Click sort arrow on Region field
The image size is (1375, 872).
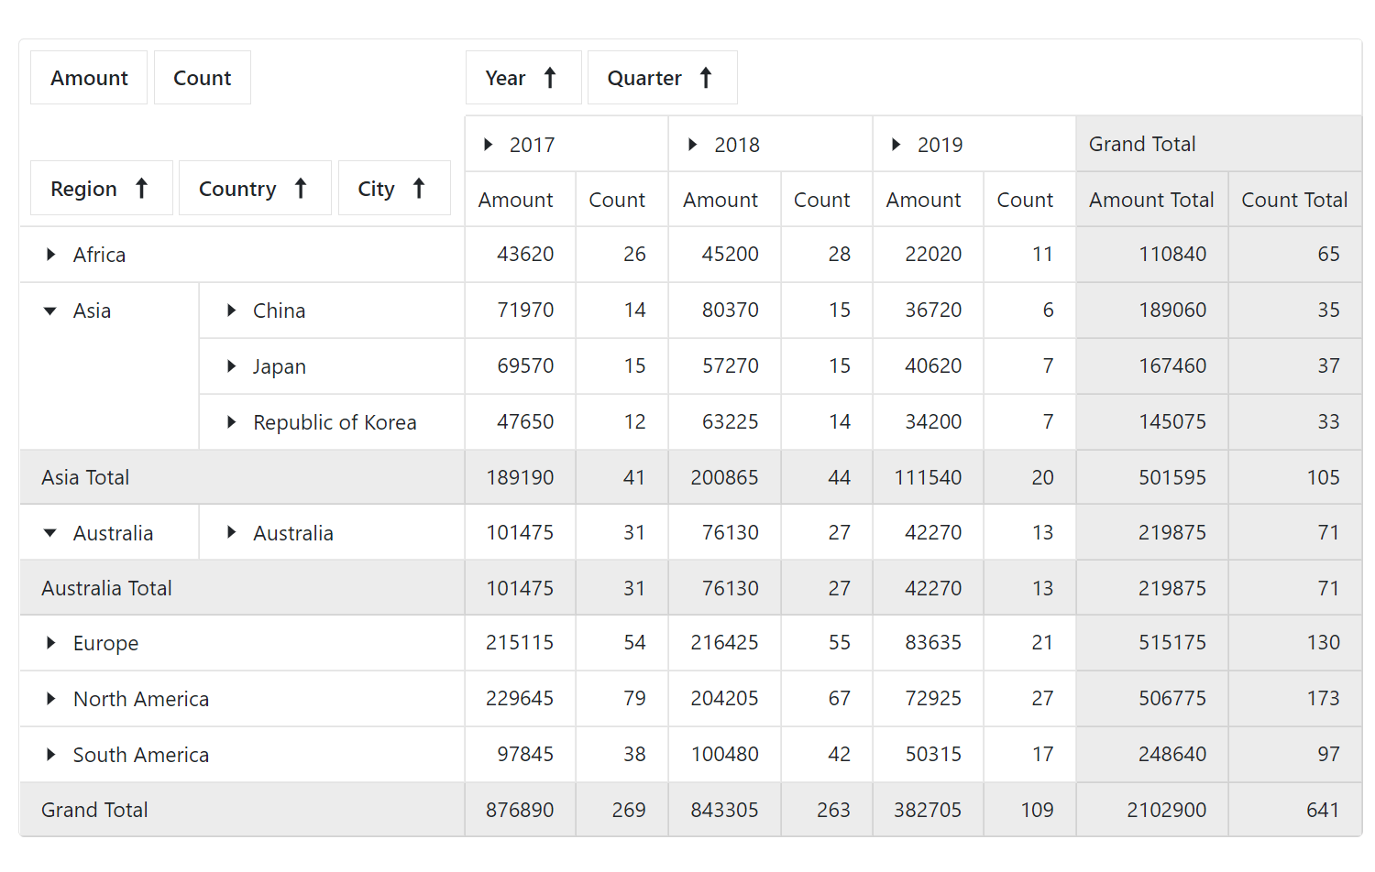141,189
